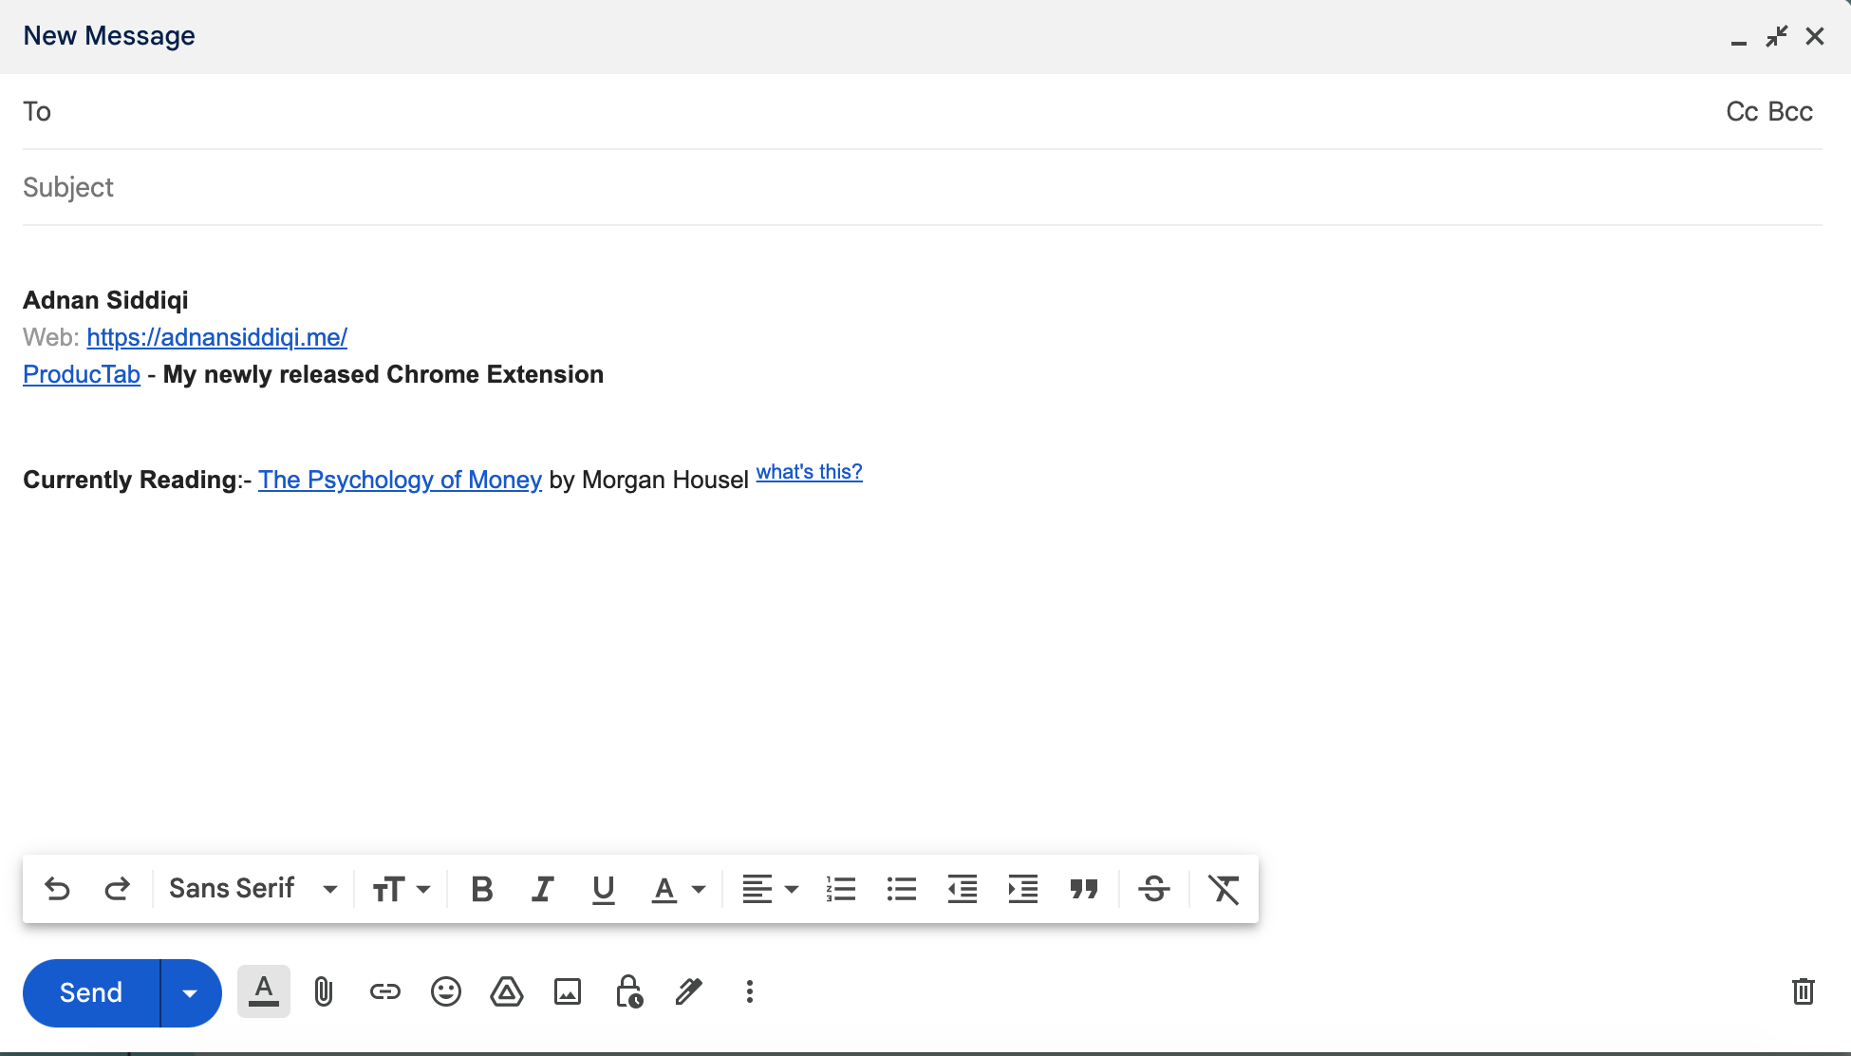The image size is (1851, 1056).
Task: Toggle italic formatting
Action: coord(542,890)
